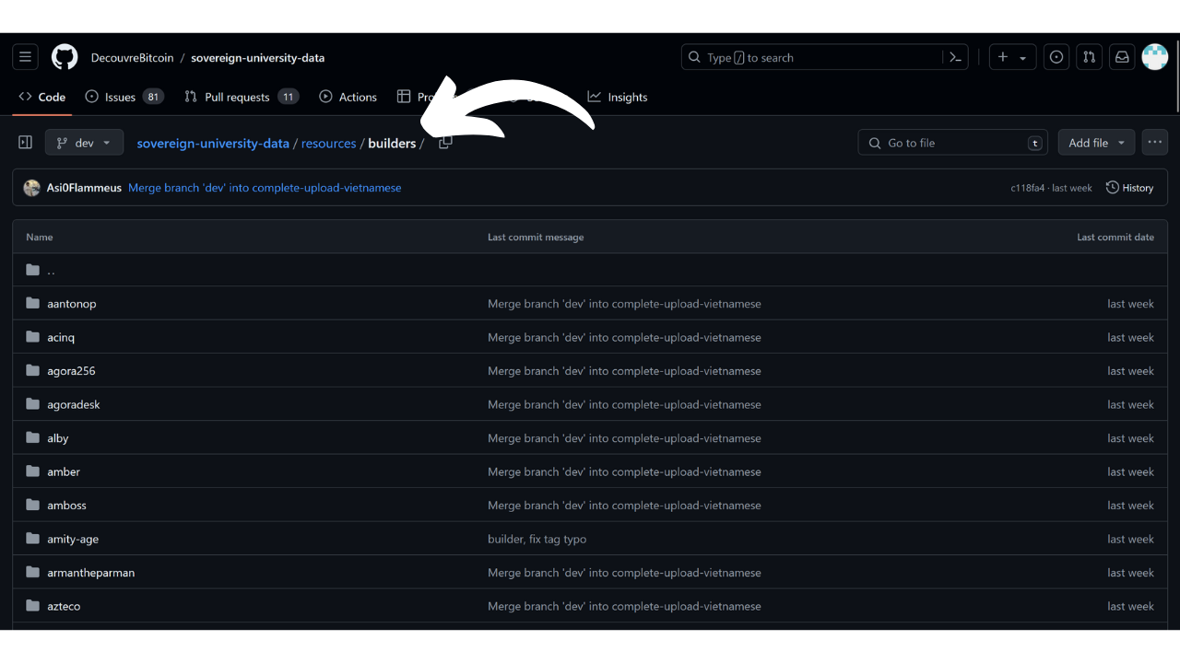1180x663 pixels.
Task: Toggle the file tree side panel
Action: point(26,143)
